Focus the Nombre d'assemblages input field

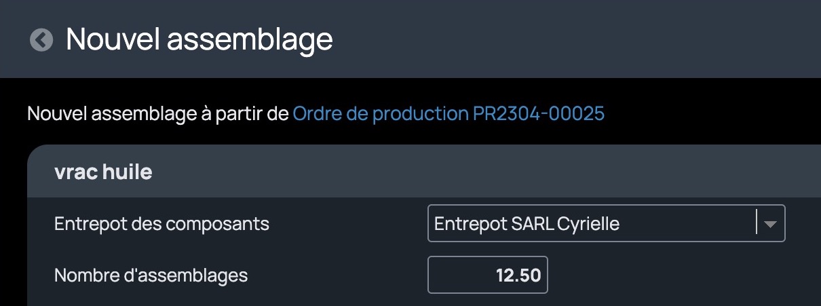point(488,275)
